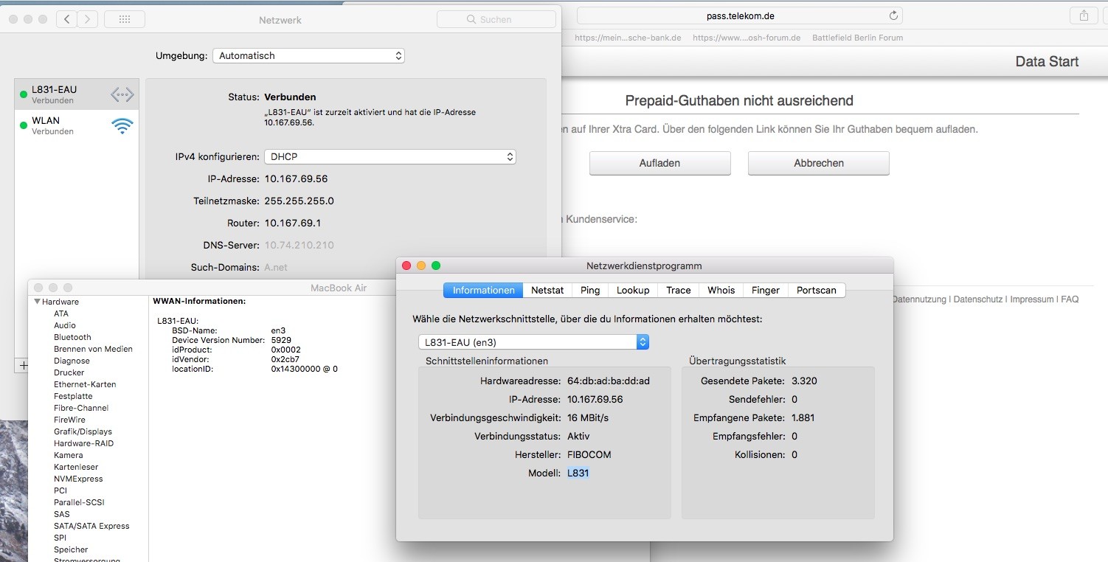Screen dimensions: 1108x562
Task: Select Drucker in the Hardware tree
Action: [69, 372]
